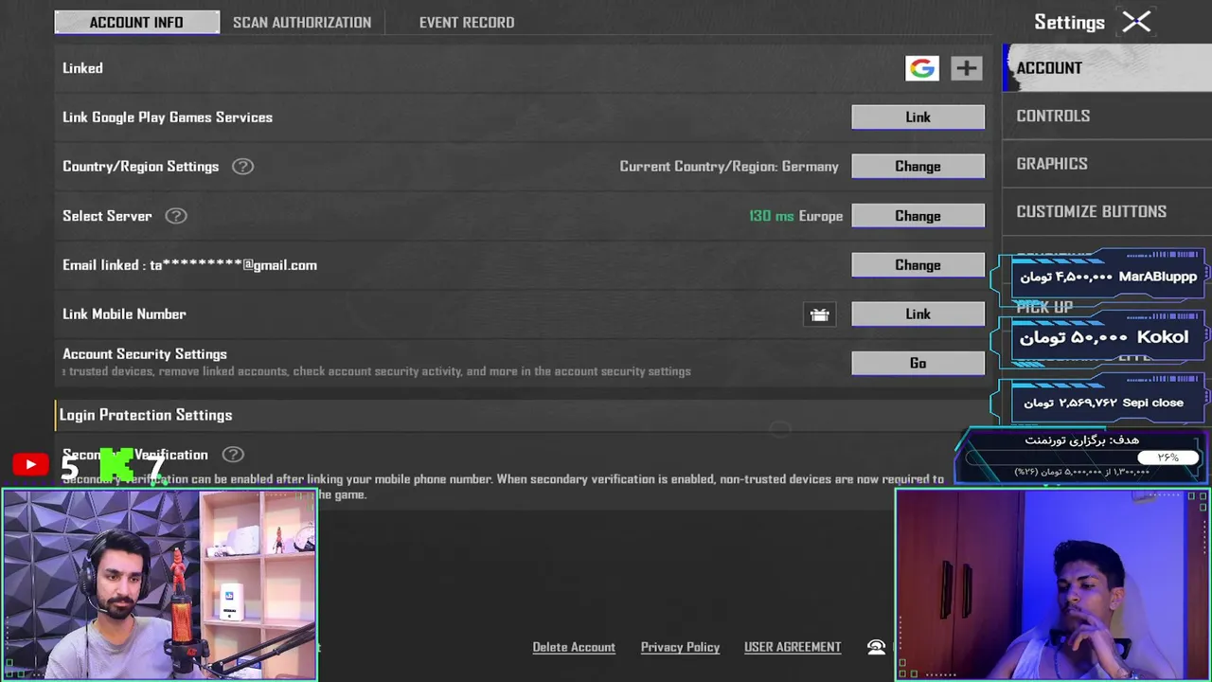
Task: Open Graphics in the settings sidebar
Action: (x=1107, y=164)
